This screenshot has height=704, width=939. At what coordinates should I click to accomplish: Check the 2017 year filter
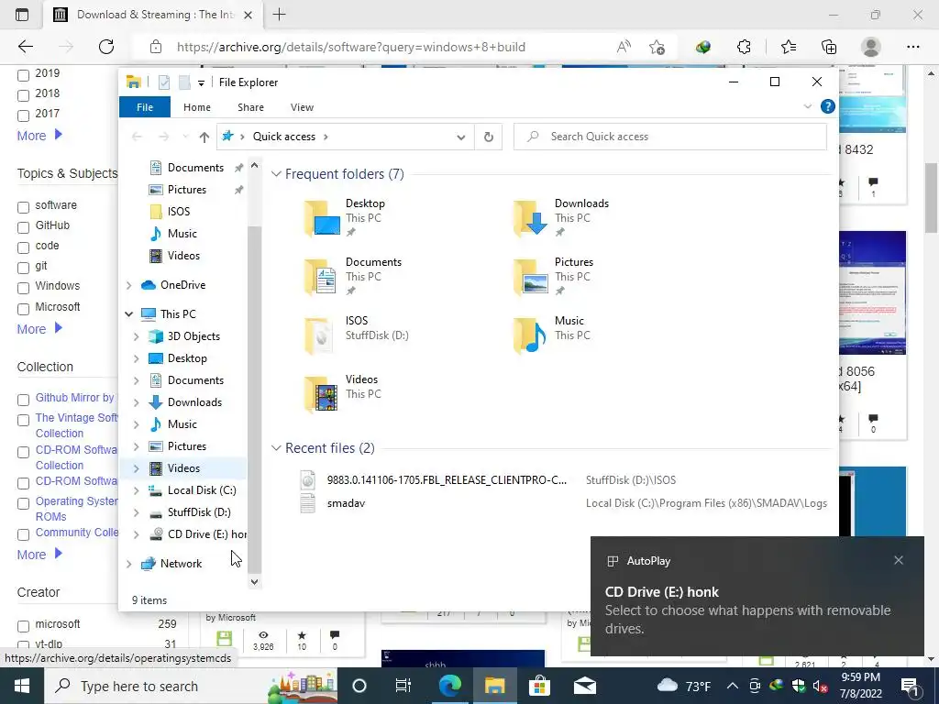(23, 115)
